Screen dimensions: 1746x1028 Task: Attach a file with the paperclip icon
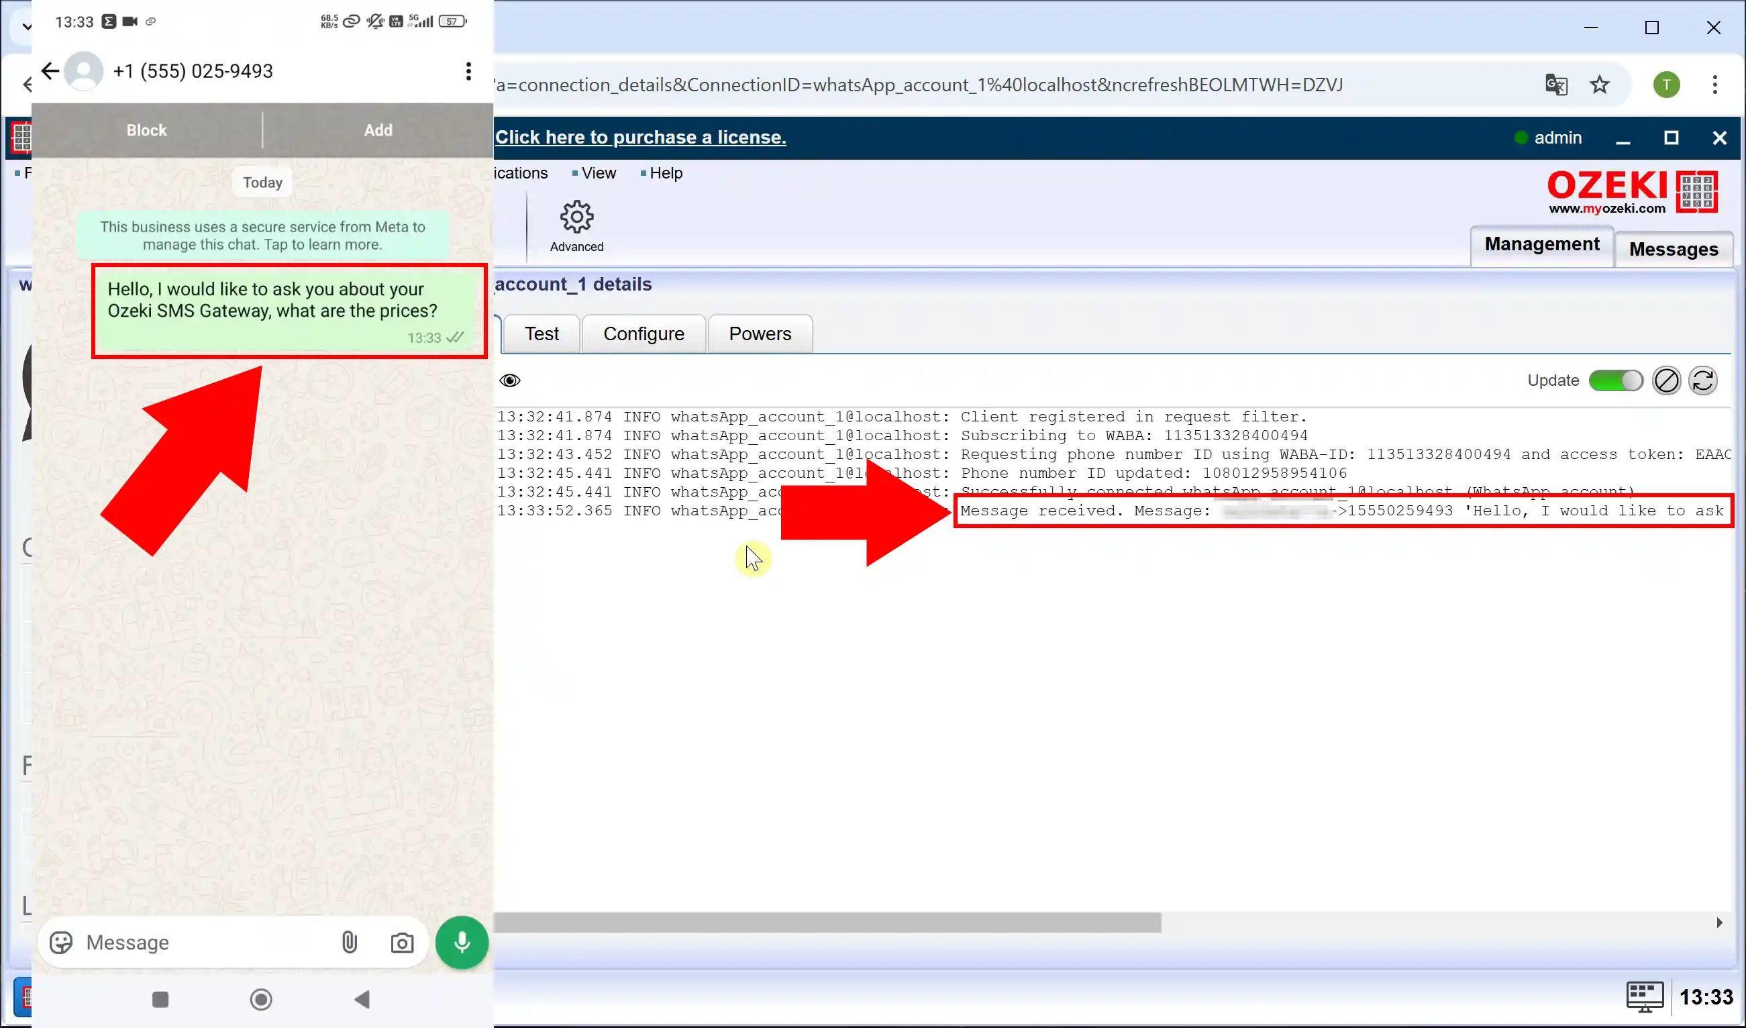[x=350, y=942]
